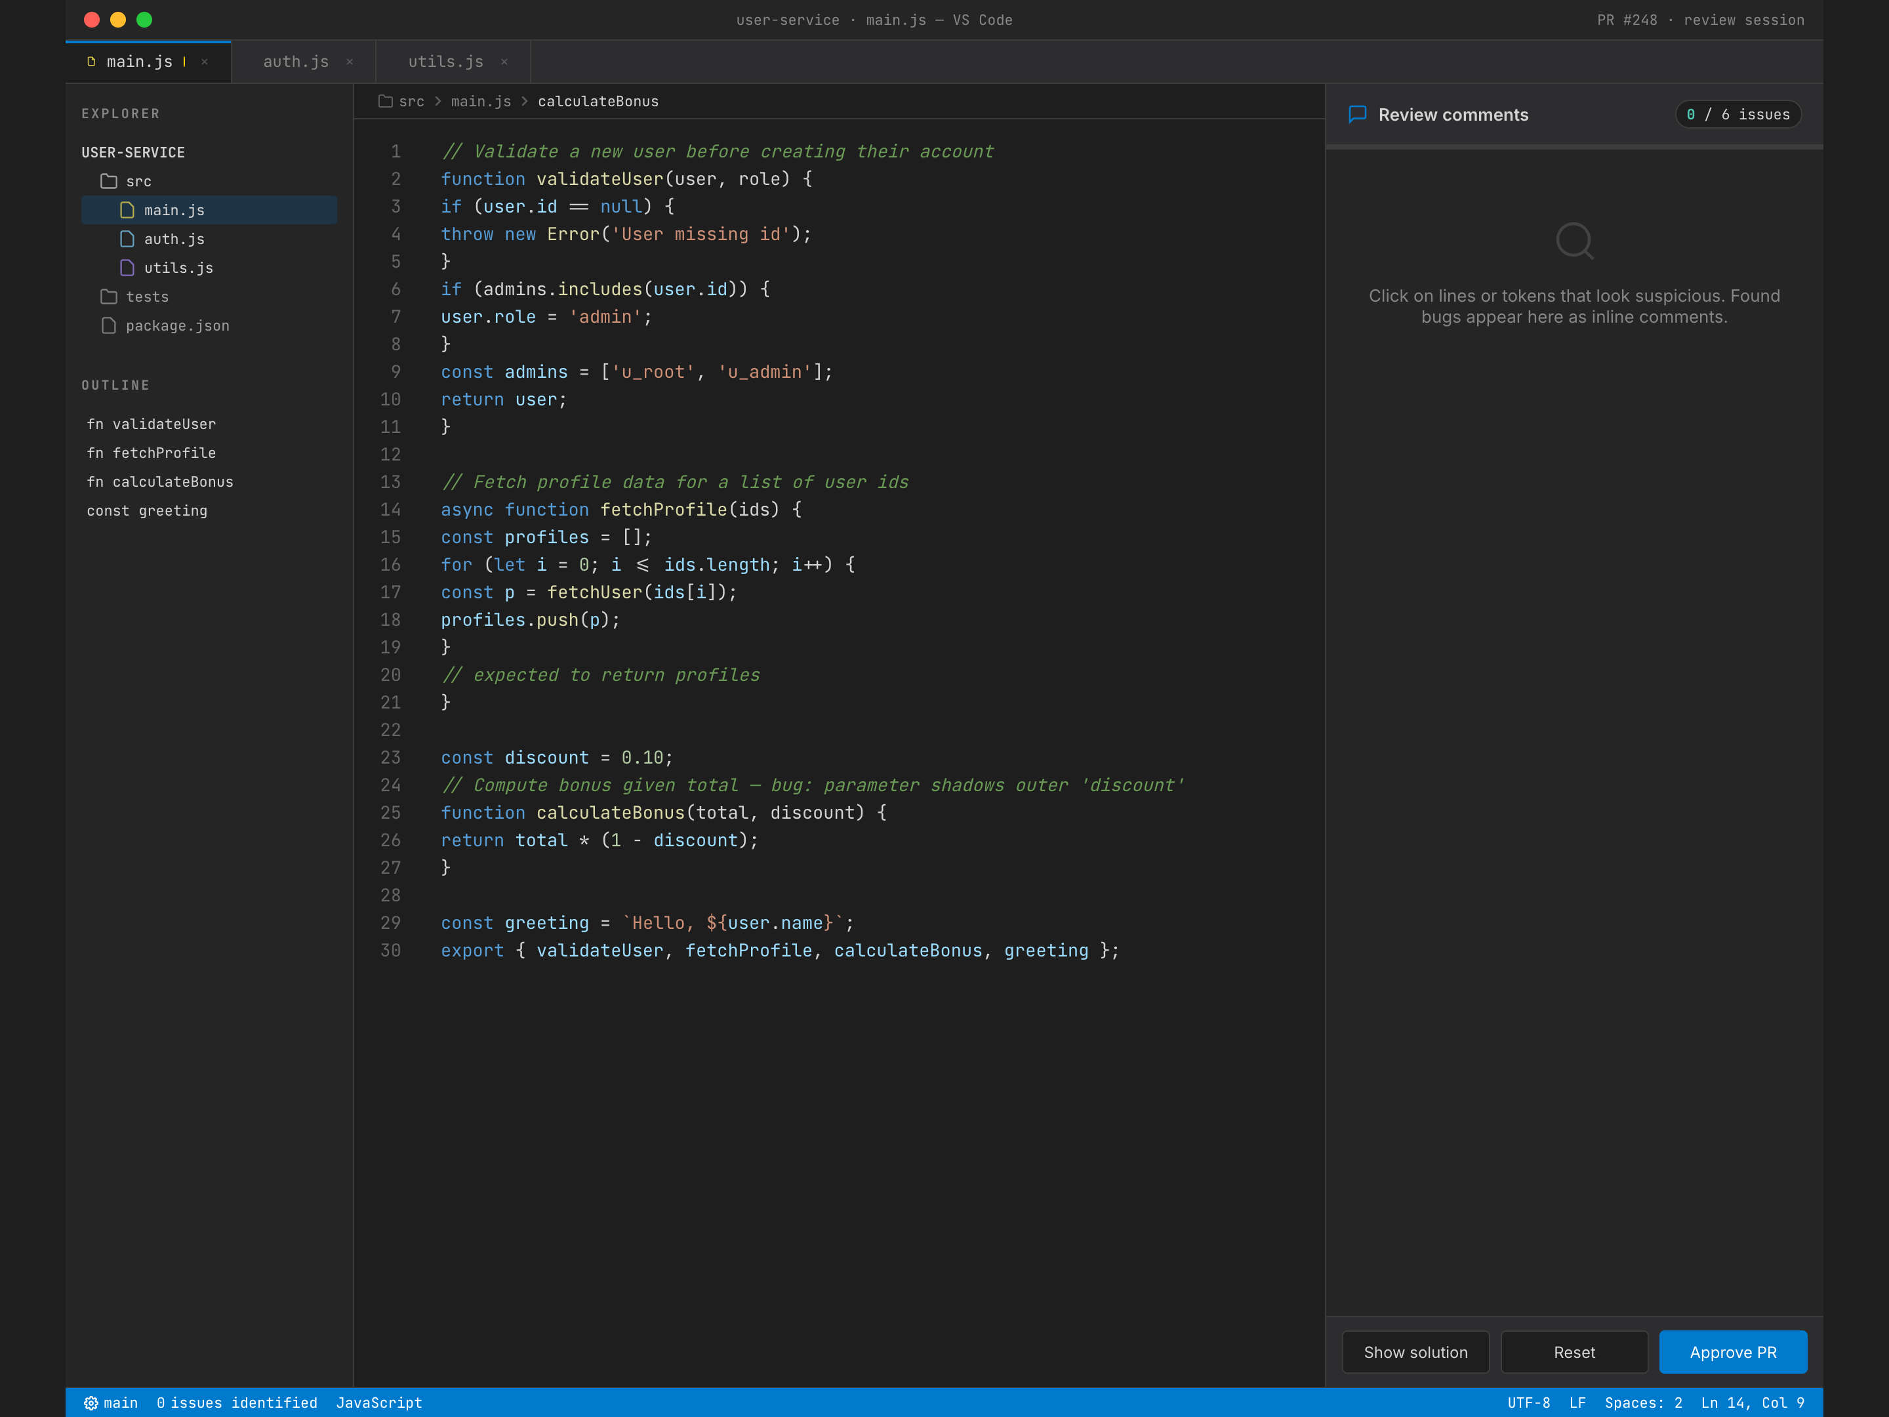Click Spaces: 2 in status bar

[x=1643, y=1403]
